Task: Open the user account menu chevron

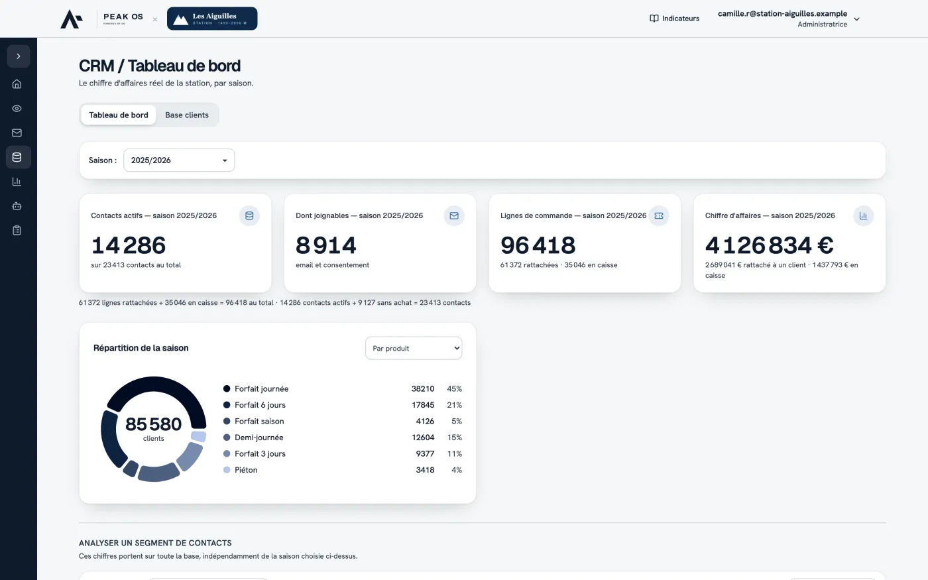Action: 856,19
